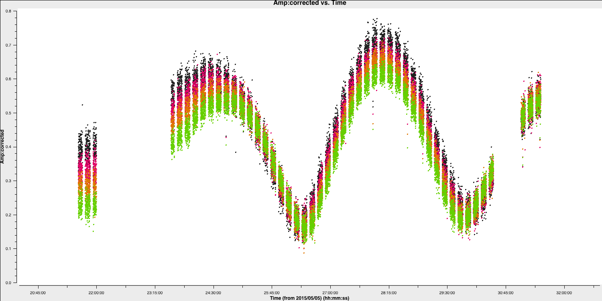
Task: Select the vertical Amp:corrected axis label
Action: (3, 146)
